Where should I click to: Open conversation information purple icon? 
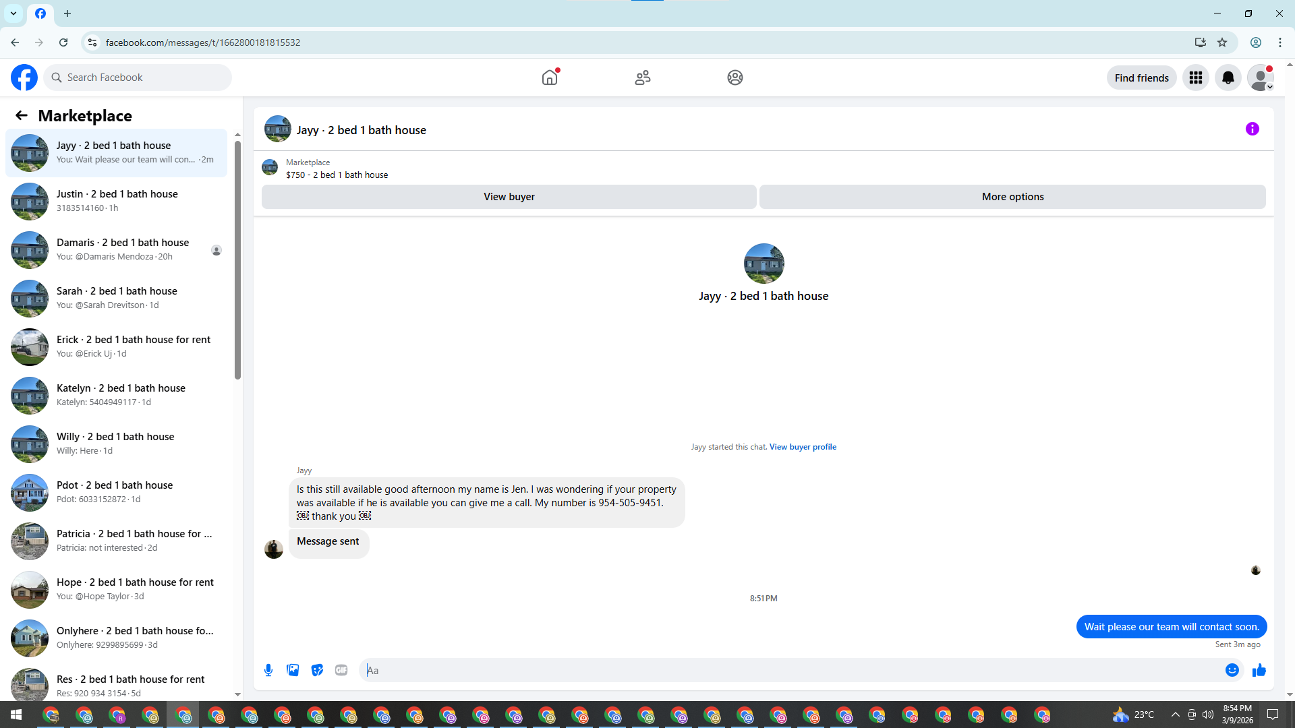click(x=1252, y=129)
